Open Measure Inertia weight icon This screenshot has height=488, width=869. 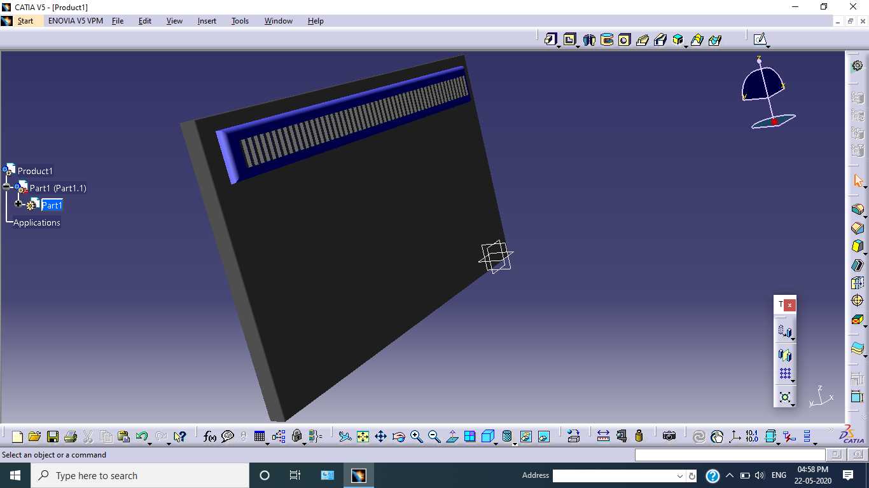[x=639, y=437]
